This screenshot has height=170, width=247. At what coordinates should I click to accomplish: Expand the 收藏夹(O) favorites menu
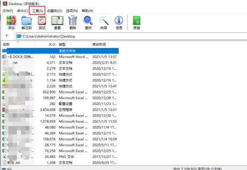coord(55,10)
